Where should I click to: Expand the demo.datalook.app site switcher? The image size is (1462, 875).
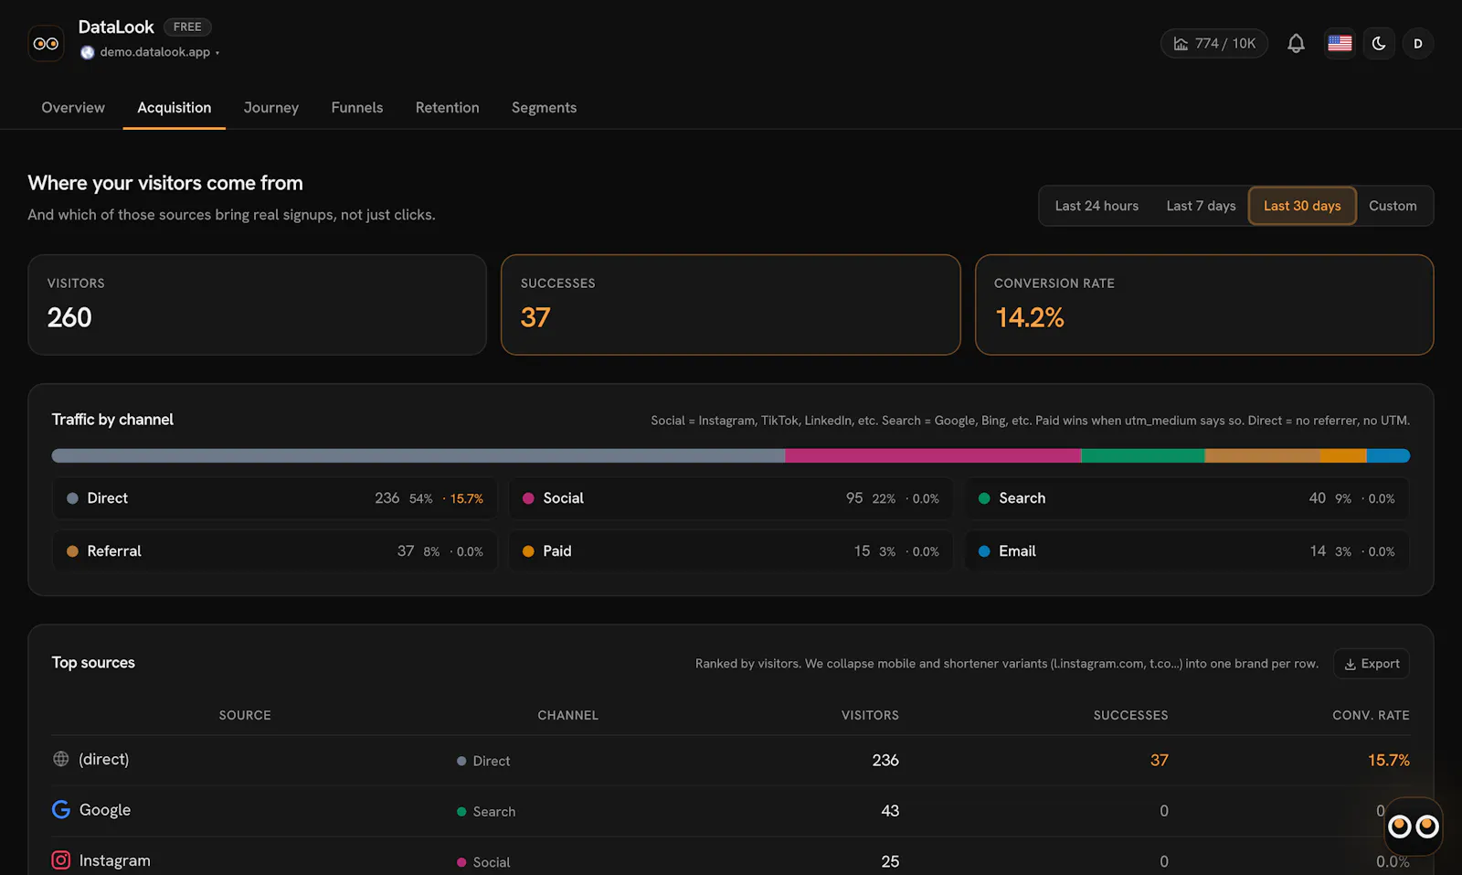point(151,52)
